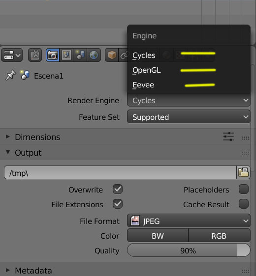Open the Tool settings tab
Screen dimensions: 256x276
click(35, 55)
